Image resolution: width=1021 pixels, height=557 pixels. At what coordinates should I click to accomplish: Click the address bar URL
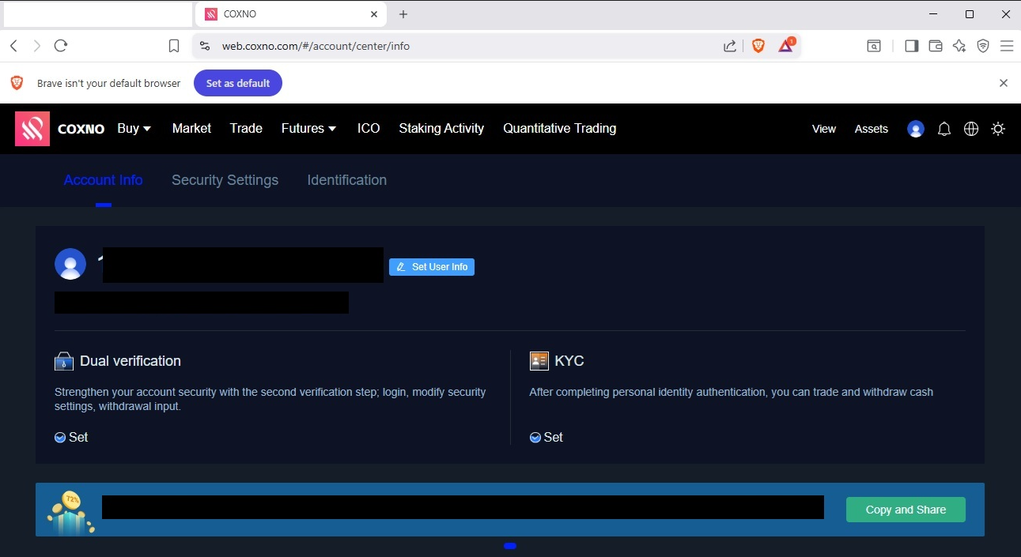pos(316,46)
